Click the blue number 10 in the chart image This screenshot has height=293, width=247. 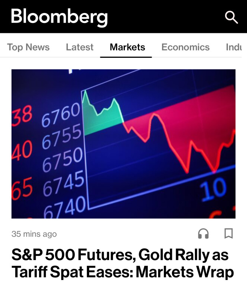(213, 190)
